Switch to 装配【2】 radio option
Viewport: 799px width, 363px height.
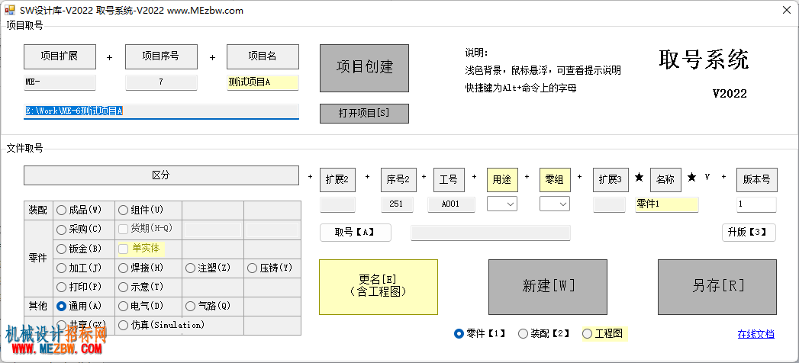[x=543, y=333]
